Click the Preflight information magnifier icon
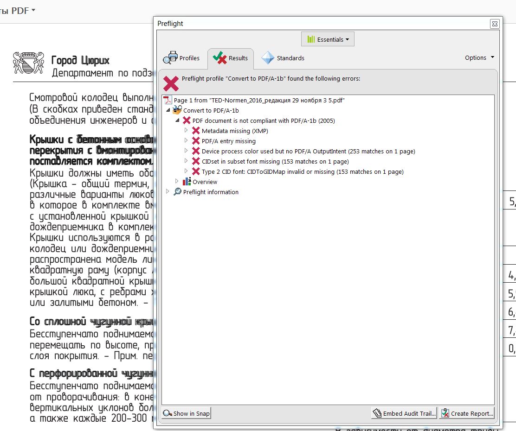516x431 pixels. [x=177, y=192]
